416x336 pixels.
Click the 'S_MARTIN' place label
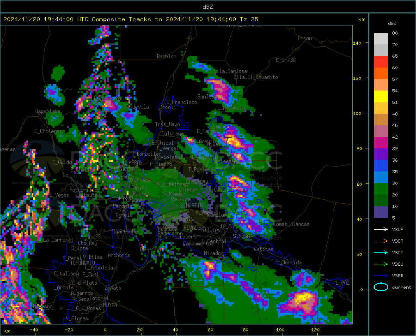coord(191,206)
